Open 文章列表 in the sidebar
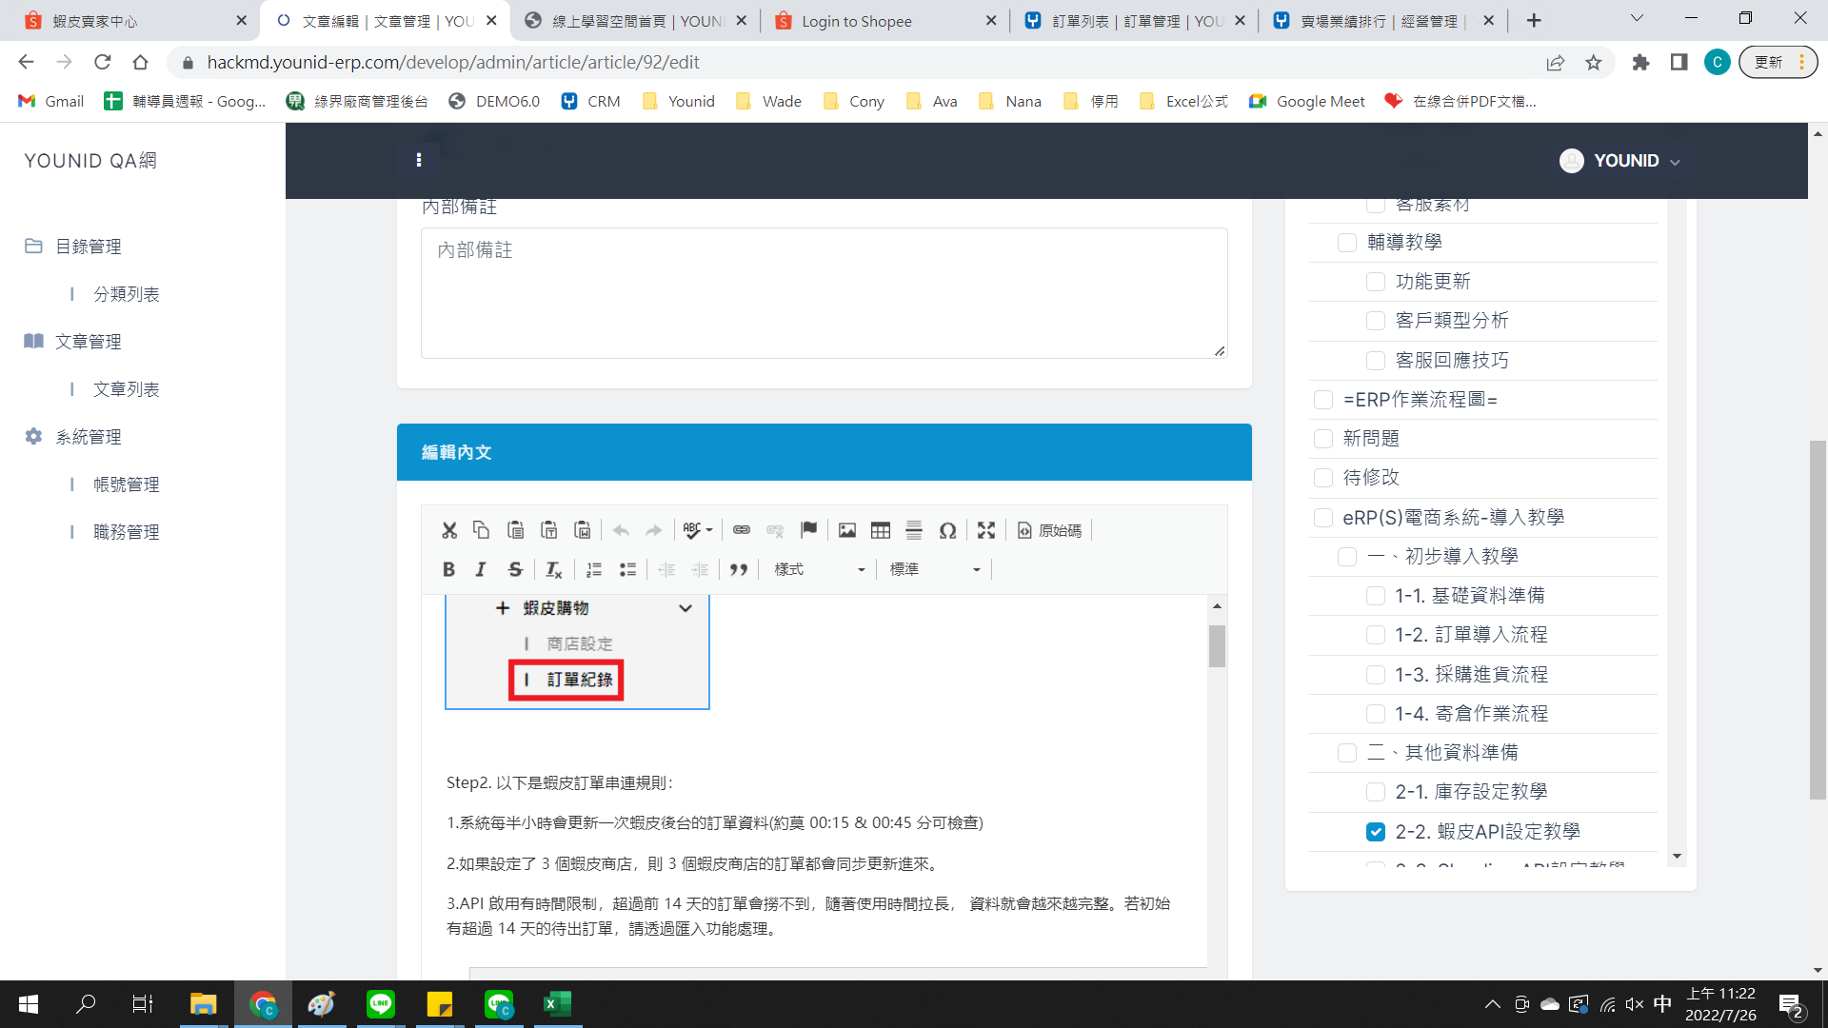This screenshot has width=1828, height=1028. (x=126, y=389)
